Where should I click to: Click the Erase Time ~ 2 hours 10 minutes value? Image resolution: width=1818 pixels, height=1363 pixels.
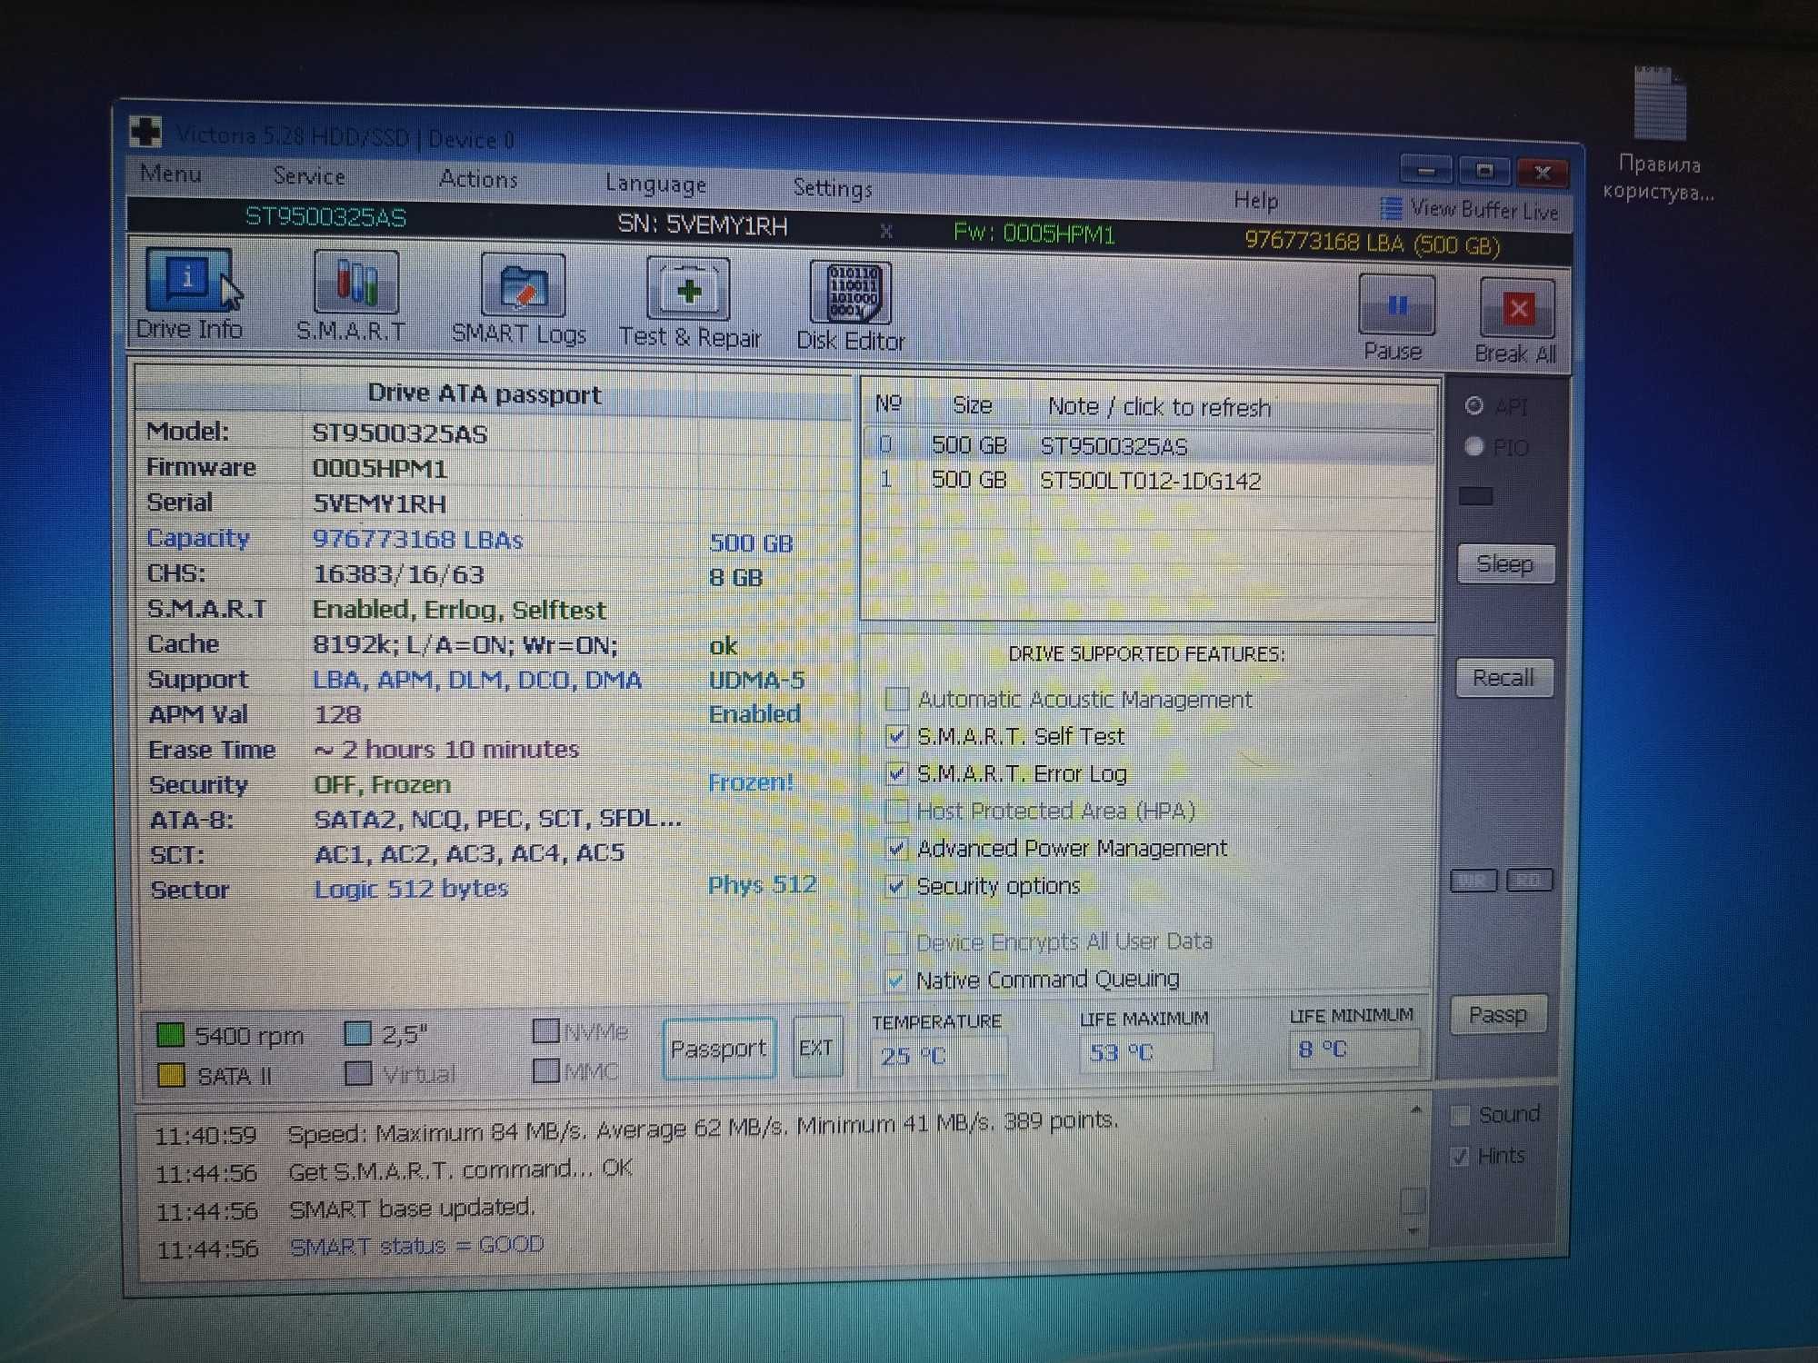(446, 749)
